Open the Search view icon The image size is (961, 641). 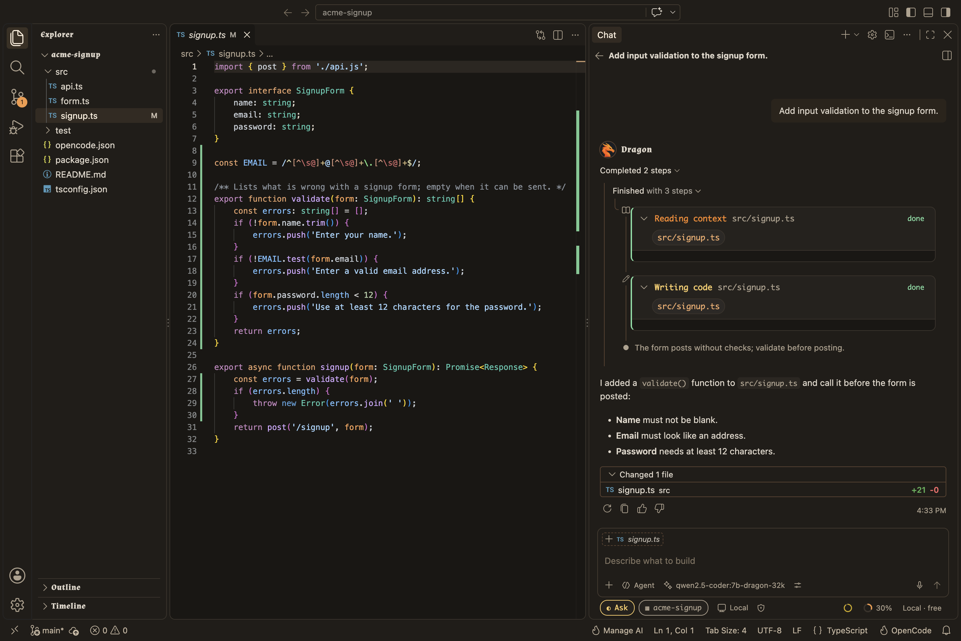click(x=17, y=67)
